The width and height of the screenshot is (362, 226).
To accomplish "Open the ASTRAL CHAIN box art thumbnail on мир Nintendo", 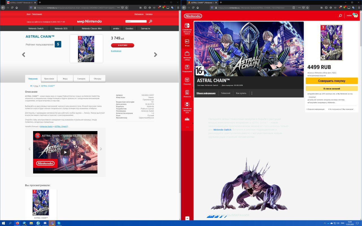I will click(x=86, y=49).
